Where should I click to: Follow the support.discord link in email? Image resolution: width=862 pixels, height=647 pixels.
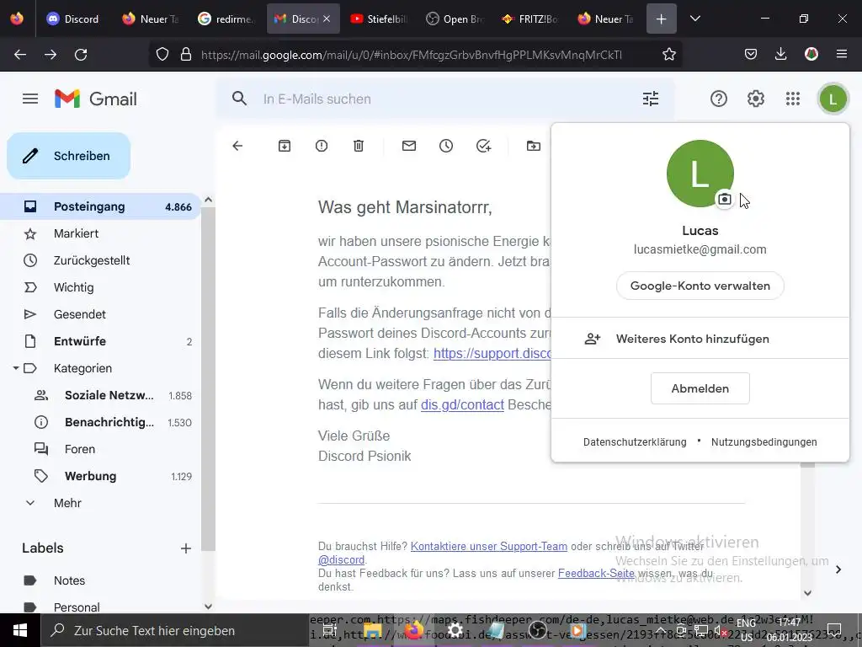[492, 353]
